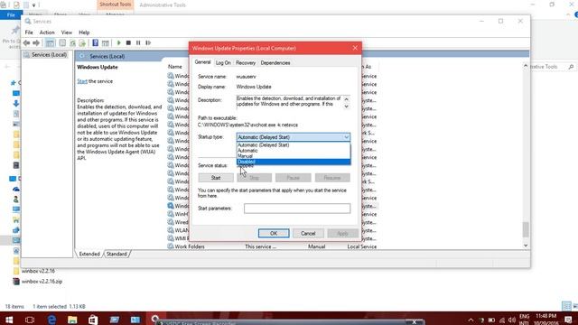Click the Stop Service square icon
This screenshot has width=578, height=325.
click(x=128, y=42)
